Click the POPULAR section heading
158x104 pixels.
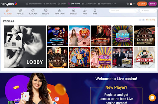(x=9, y=21)
